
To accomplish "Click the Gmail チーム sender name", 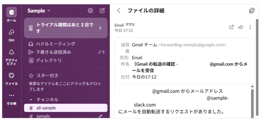I will [144, 45].
